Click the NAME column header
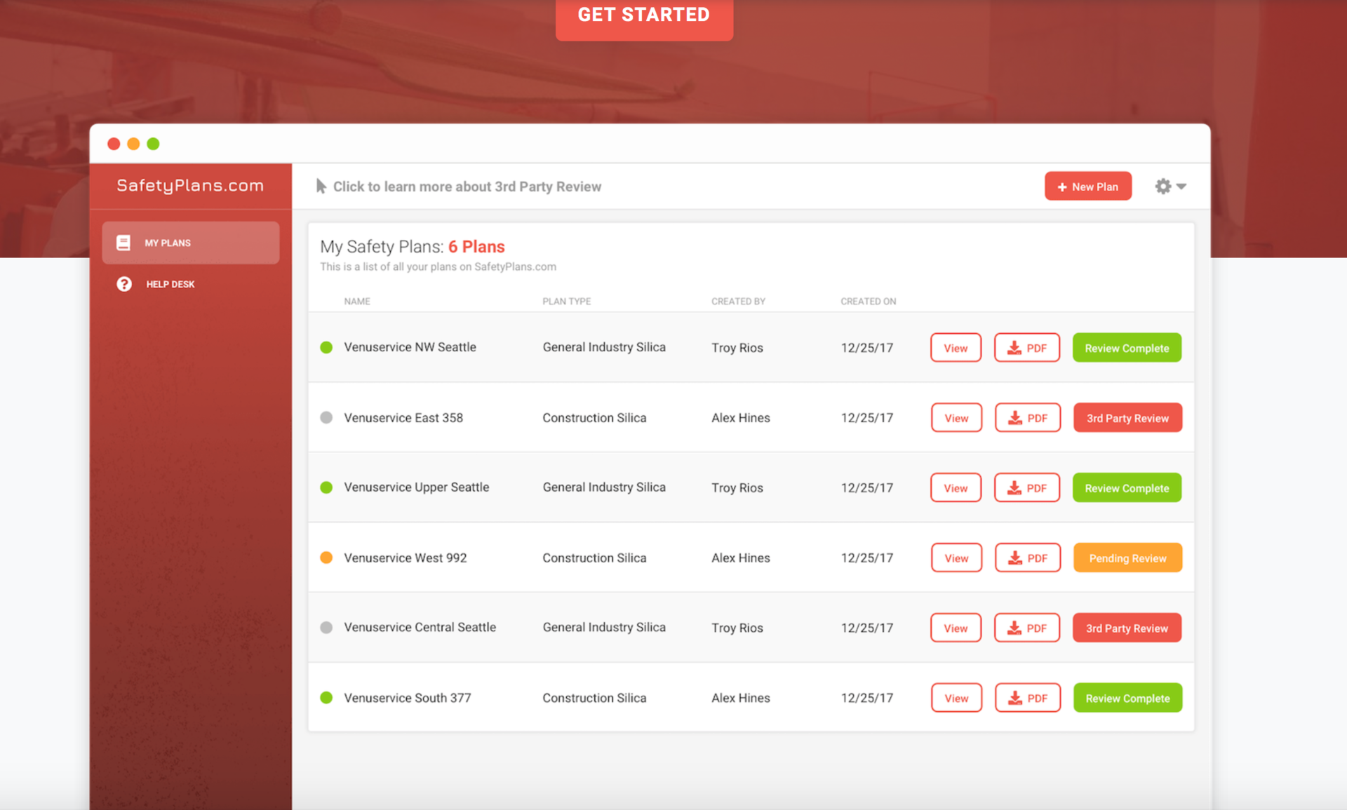This screenshot has width=1347, height=810. [357, 302]
